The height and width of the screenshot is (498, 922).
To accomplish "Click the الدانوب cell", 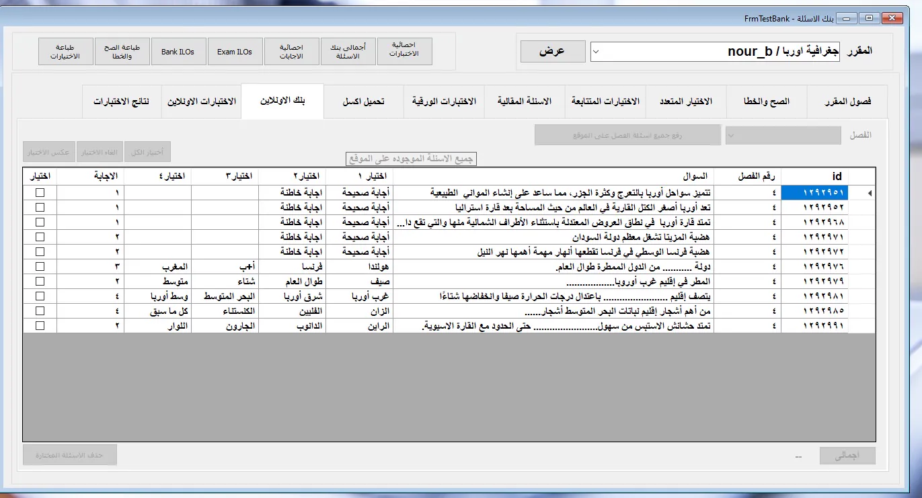I will [x=293, y=325].
